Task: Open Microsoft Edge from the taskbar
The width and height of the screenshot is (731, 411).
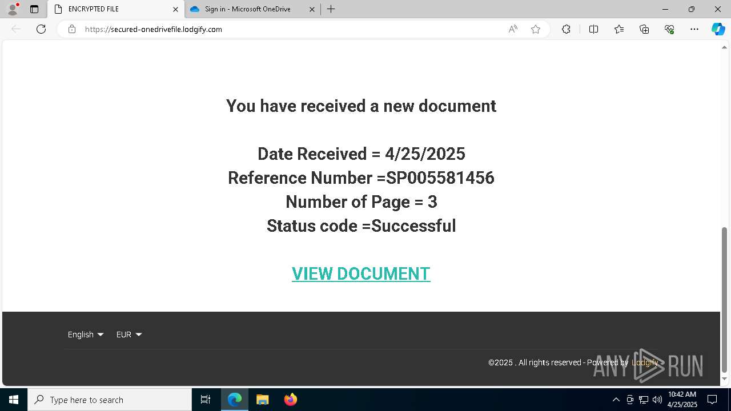Action: [x=235, y=400]
